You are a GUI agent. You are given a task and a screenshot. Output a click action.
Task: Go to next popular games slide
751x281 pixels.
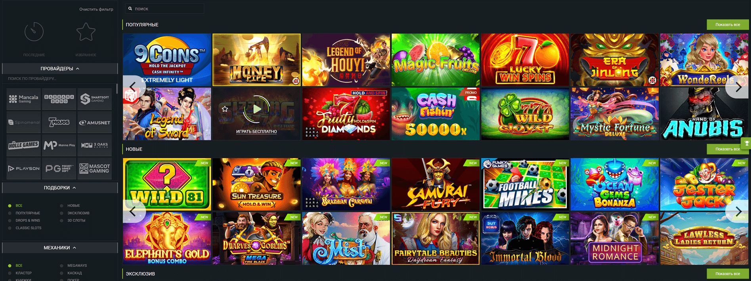pyautogui.click(x=738, y=87)
